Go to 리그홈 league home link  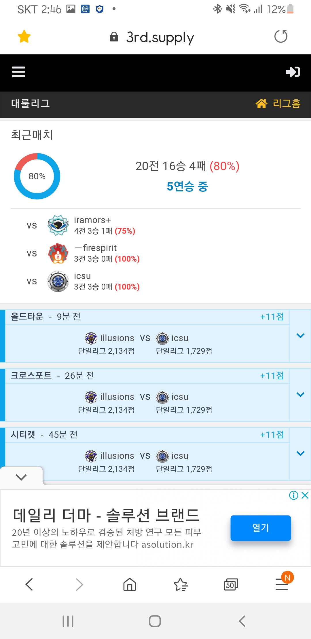[278, 103]
